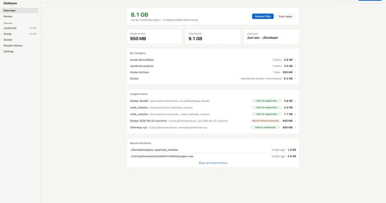Click the 8.1 GB reclaimable total
The width and height of the screenshot is (386, 203).
pos(140,15)
